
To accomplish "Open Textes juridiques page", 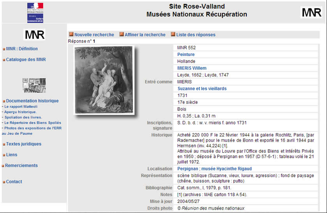I will coord(24,144).
